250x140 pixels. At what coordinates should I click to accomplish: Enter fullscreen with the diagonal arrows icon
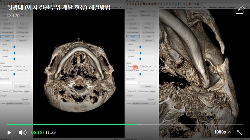point(240,132)
